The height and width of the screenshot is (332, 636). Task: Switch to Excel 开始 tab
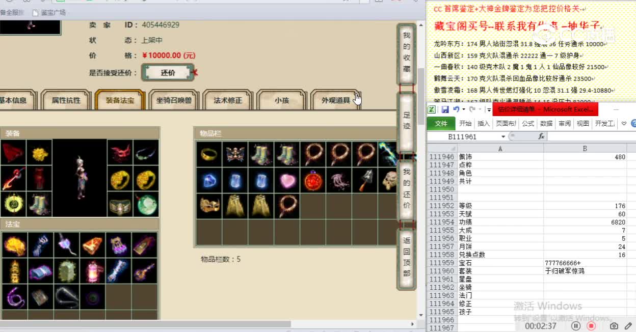click(465, 123)
